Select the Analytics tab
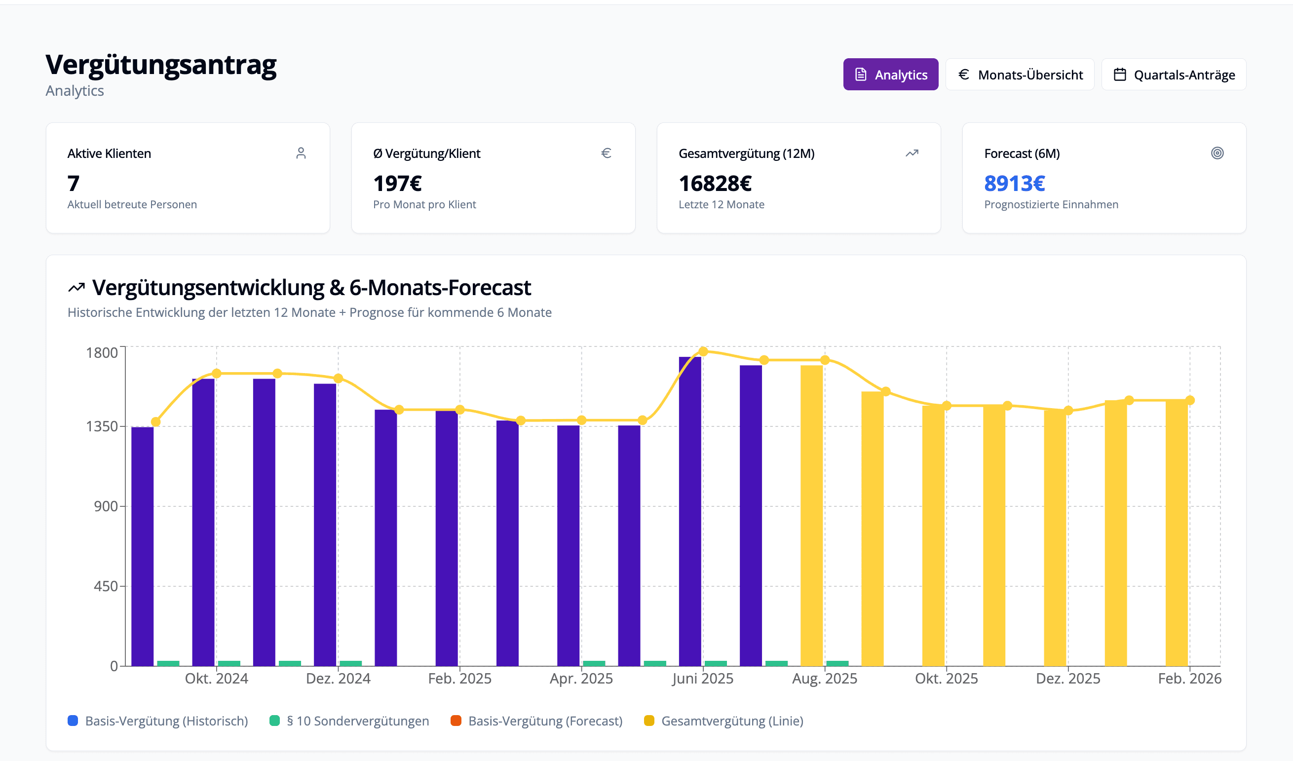 click(890, 75)
